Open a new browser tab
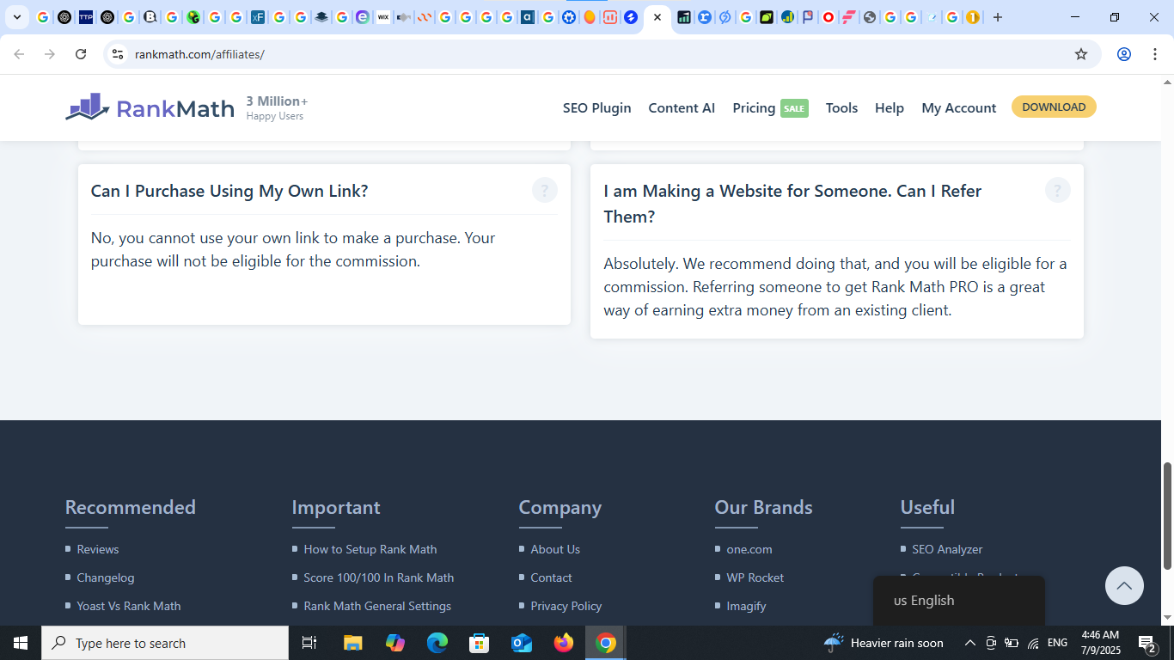This screenshot has height=660, width=1174. click(x=998, y=17)
